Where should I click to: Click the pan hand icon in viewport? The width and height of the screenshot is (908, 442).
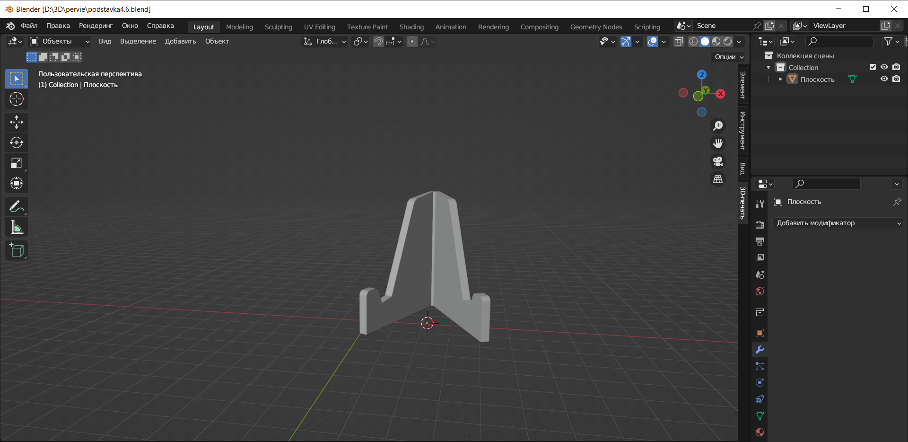click(718, 143)
